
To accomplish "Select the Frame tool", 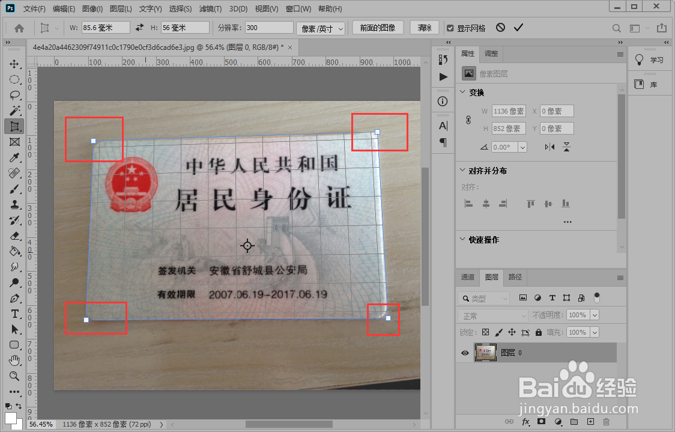I will point(14,142).
